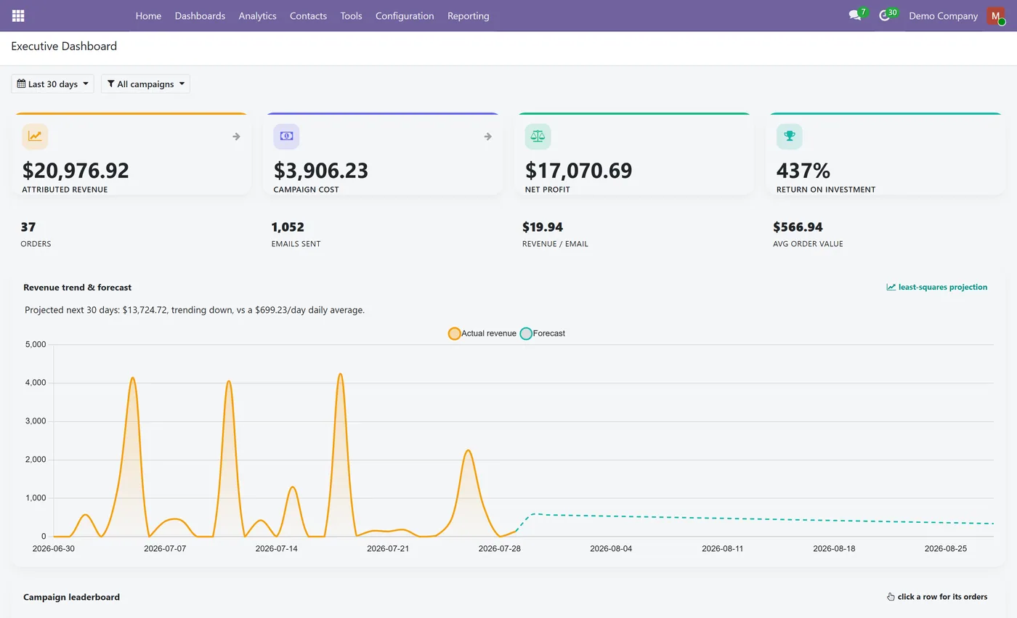The height and width of the screenshot is (618, 1017).
Task: Toggle Actual revenue legend series
Action: coord(482,333)
